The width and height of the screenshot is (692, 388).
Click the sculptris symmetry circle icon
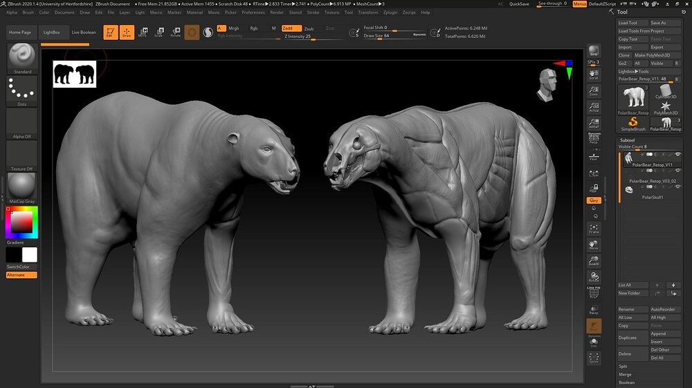208,32
